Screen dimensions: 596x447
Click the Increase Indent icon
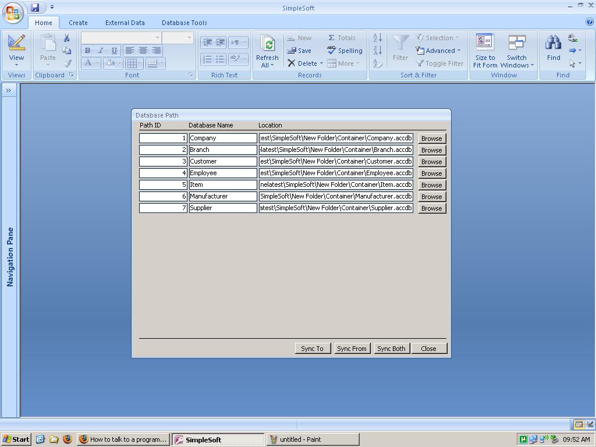[221, 42]
